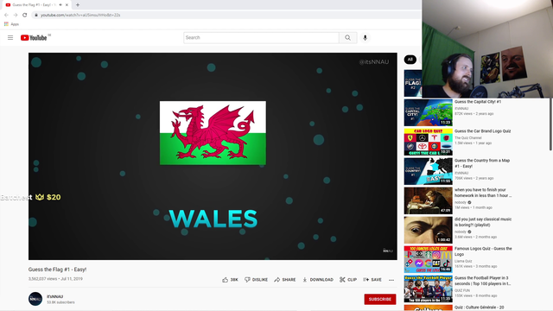Click the video title Guess the Flag #1 - Easy!
Viewport: 553px width, 311px height.
(58, 270)
